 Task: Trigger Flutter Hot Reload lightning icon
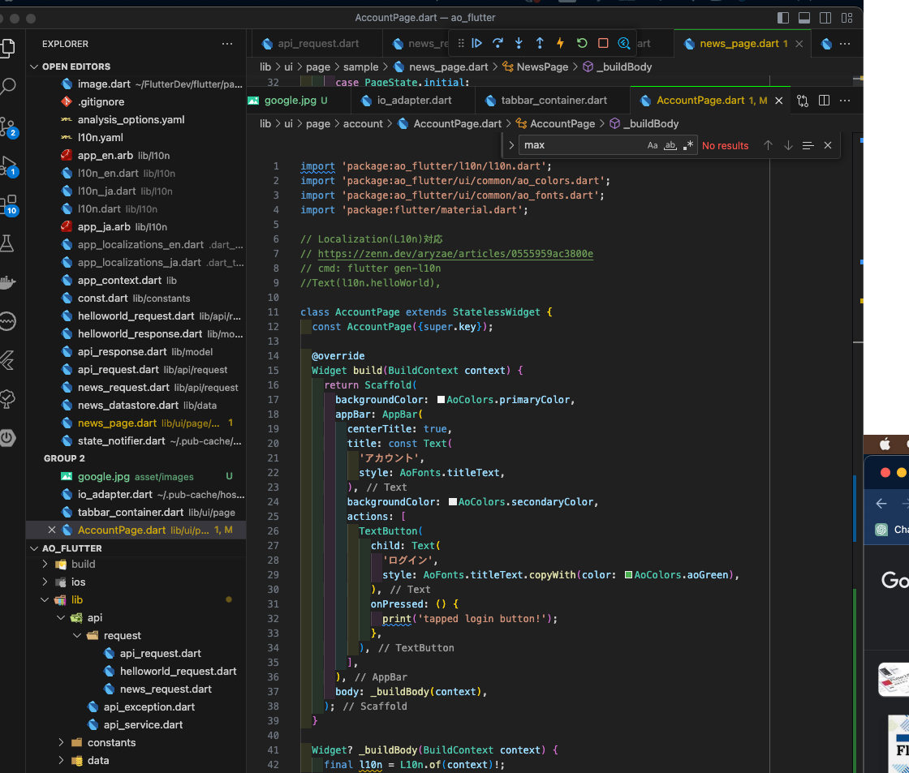tap(560, 44)
